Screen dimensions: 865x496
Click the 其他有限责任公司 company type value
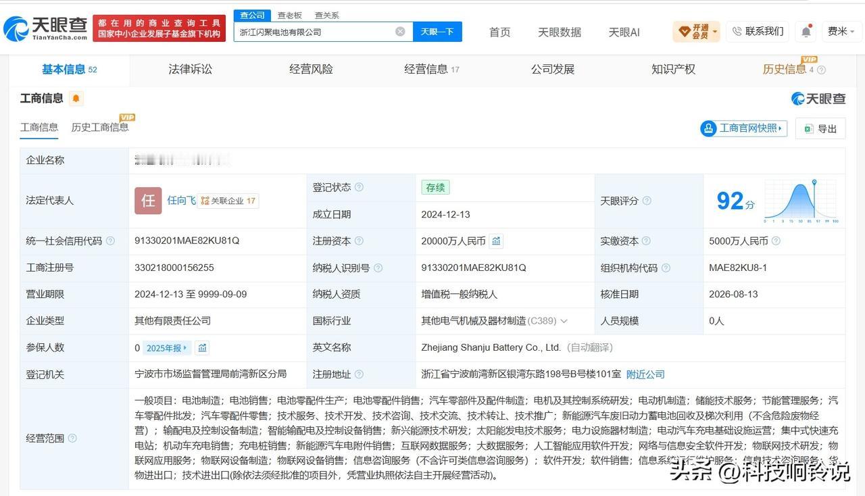[173, 321]
